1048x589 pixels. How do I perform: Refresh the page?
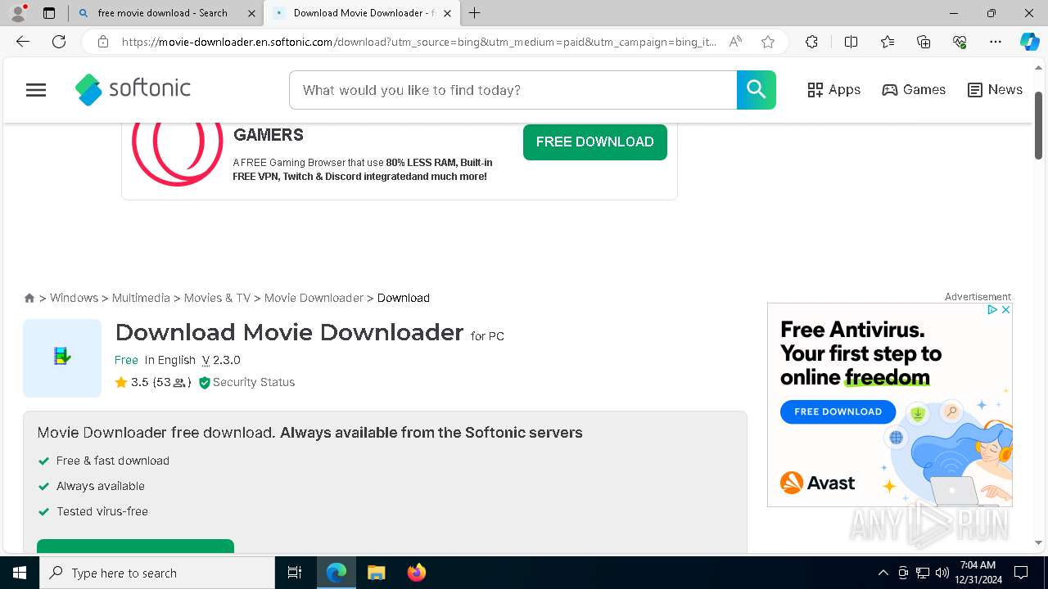click(x=59, y=42)
